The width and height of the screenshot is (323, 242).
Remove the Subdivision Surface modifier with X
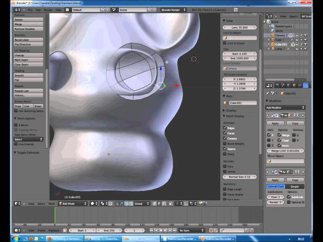pos(303,172)
